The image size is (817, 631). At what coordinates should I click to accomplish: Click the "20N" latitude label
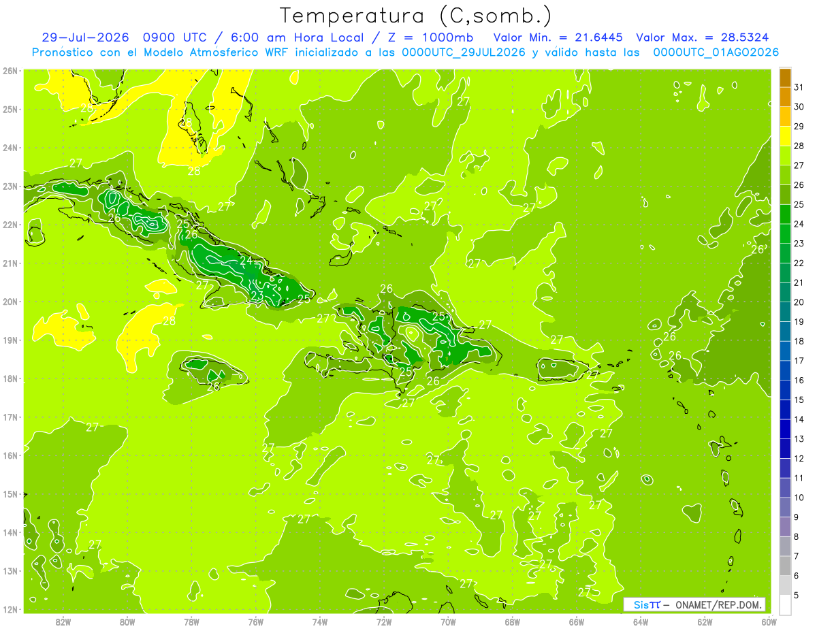point(10,302)
